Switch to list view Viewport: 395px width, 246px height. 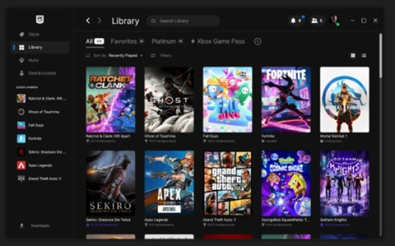(364, 56)
